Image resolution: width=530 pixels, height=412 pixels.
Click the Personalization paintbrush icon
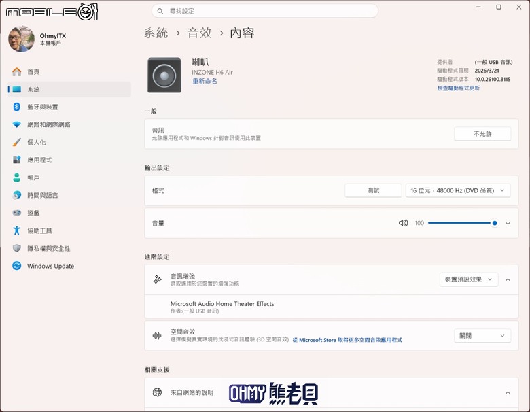[16, 142]
